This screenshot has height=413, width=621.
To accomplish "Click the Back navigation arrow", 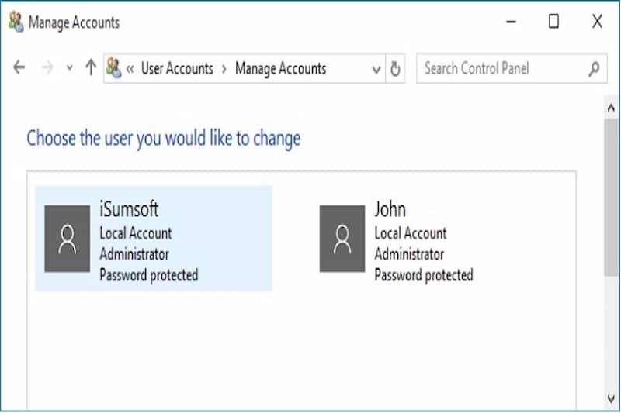I will [19, 68].
